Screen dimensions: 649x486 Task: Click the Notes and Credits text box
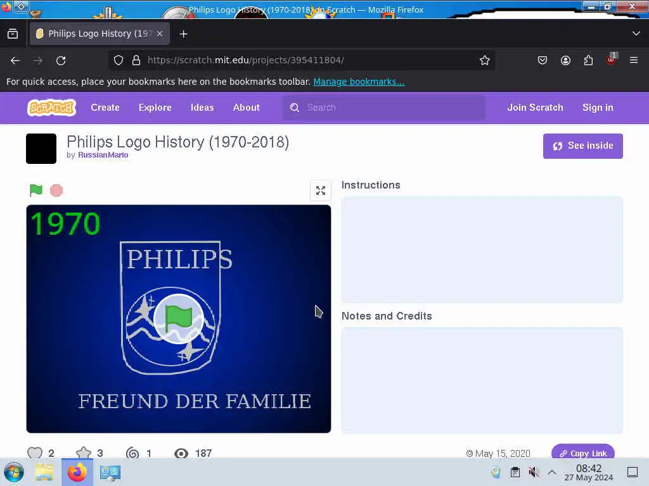(x=482, y=380)
